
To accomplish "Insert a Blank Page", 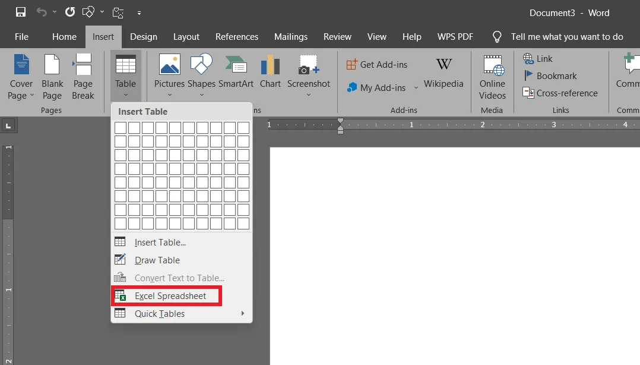I will (52, 77).
